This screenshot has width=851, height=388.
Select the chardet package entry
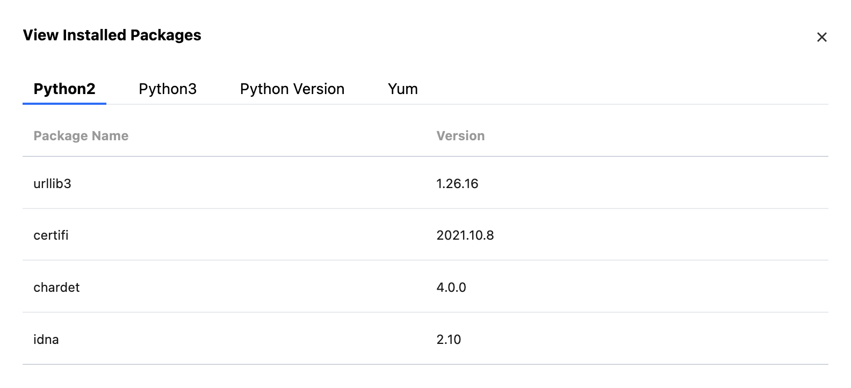(x=56, y=288)
